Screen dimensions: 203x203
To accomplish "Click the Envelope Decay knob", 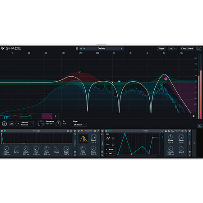I will pyautogui.click(x=47, y=148).
